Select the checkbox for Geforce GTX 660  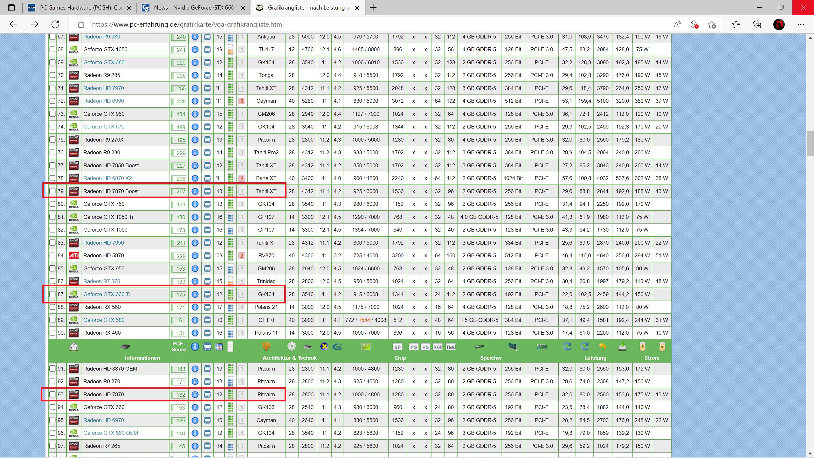coord(52,407)
